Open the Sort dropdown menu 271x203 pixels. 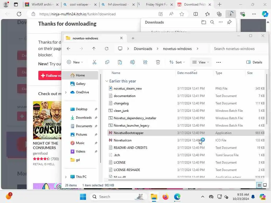(x=177, y=62)
